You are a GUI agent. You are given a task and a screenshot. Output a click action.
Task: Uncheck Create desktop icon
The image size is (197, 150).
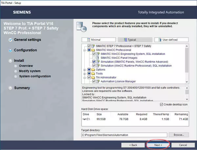[x=161, y=104]
